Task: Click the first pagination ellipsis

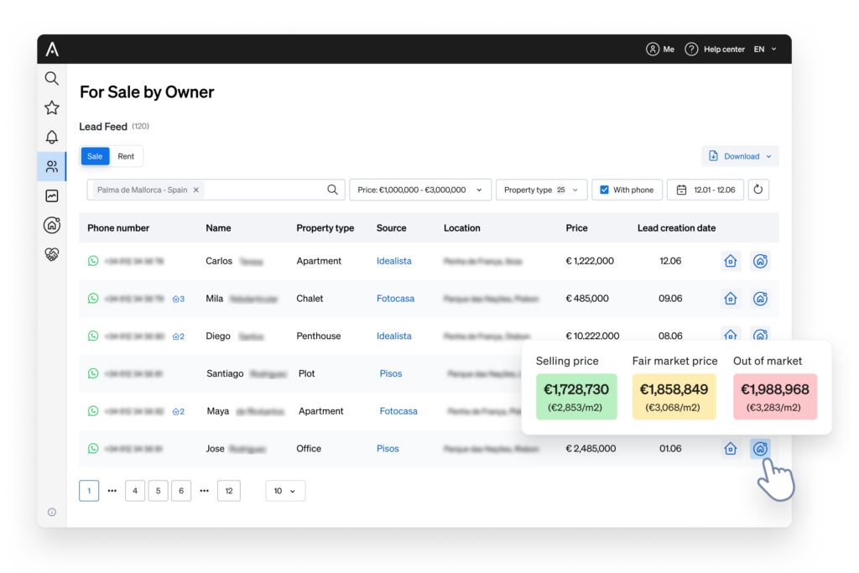Action: coord(112,491)
